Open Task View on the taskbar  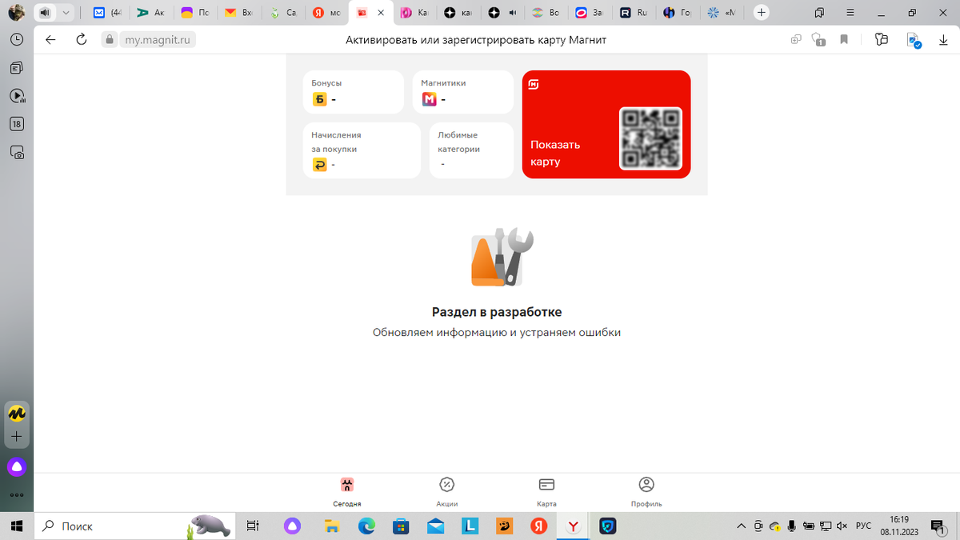[253, 526]
